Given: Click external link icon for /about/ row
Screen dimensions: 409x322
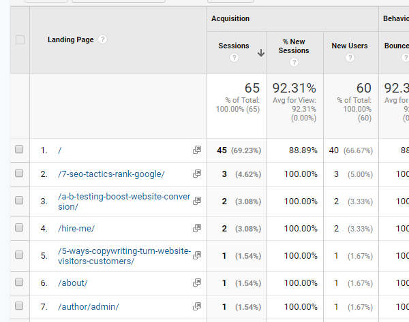Looking at the screenshot, I should tap(197, 283).
